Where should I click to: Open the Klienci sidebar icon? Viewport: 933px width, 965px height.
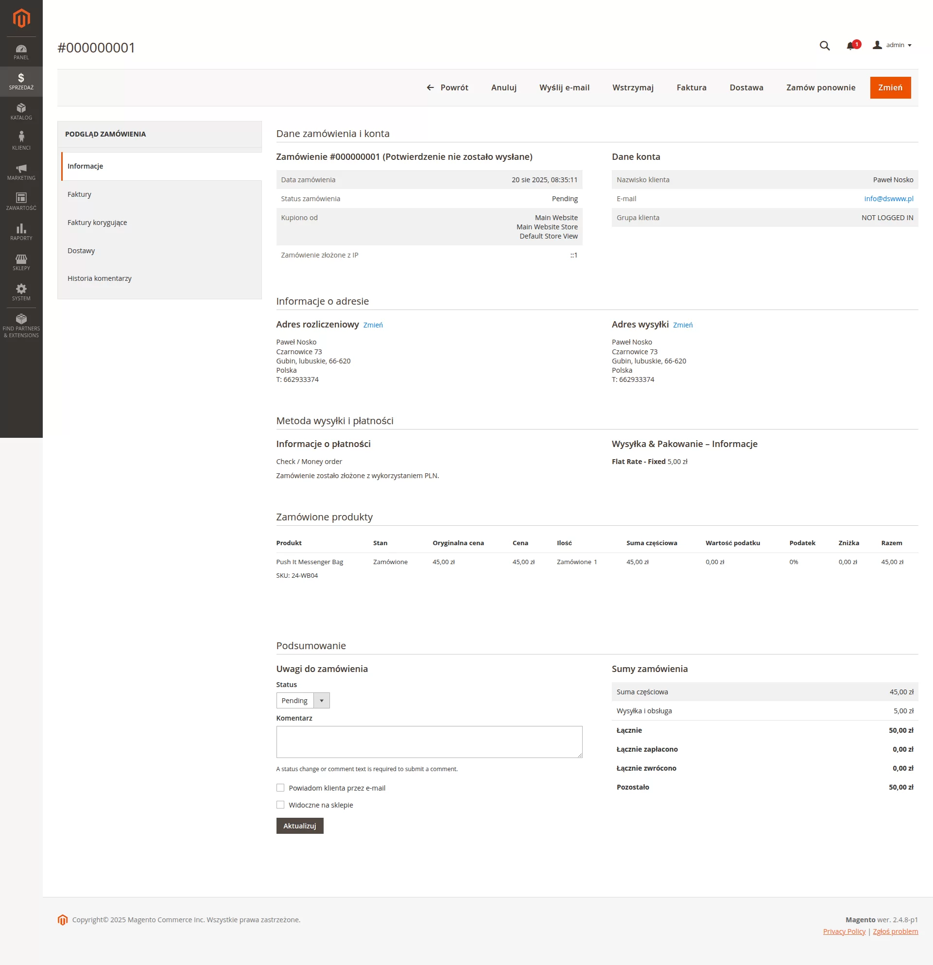21,141
